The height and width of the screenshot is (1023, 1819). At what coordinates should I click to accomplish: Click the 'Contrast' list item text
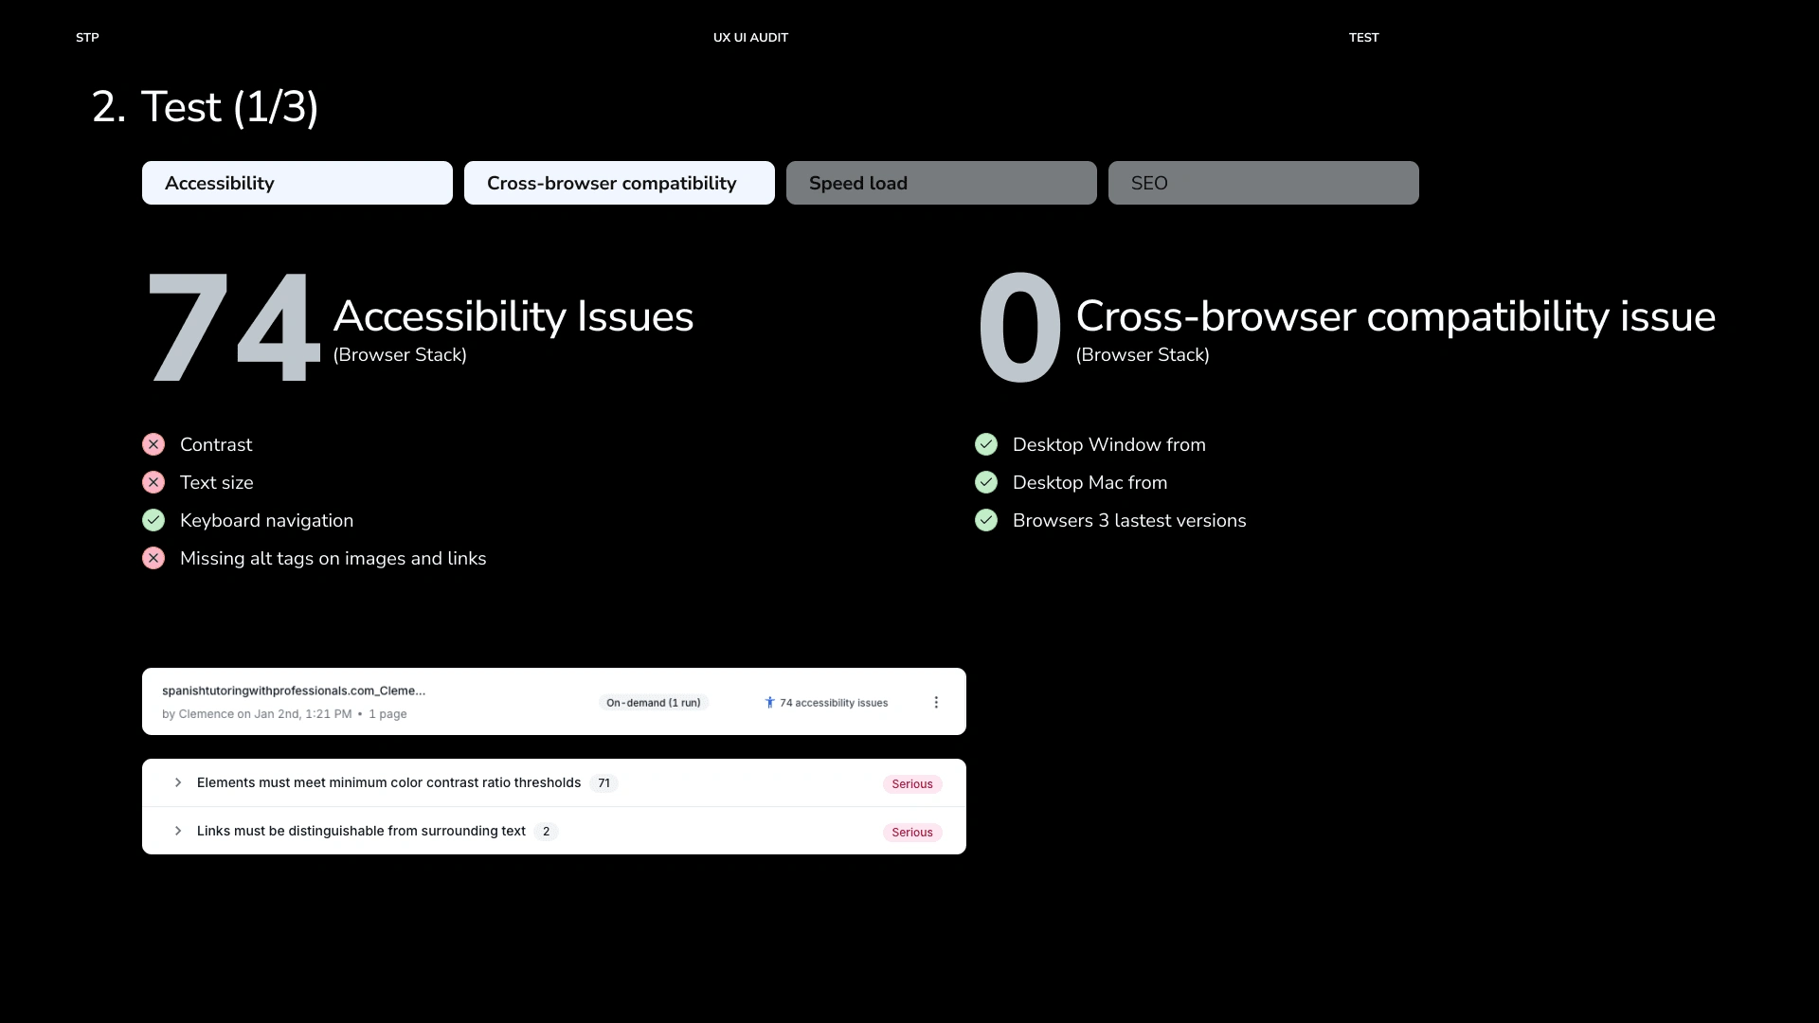[x=216, y=444]
